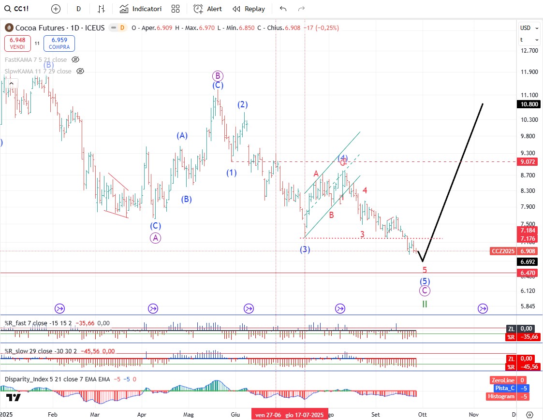Viewport: 543px width, 420px height.
Task: Click the red A wave label in the channel
Action: click(x=316, y=174)
